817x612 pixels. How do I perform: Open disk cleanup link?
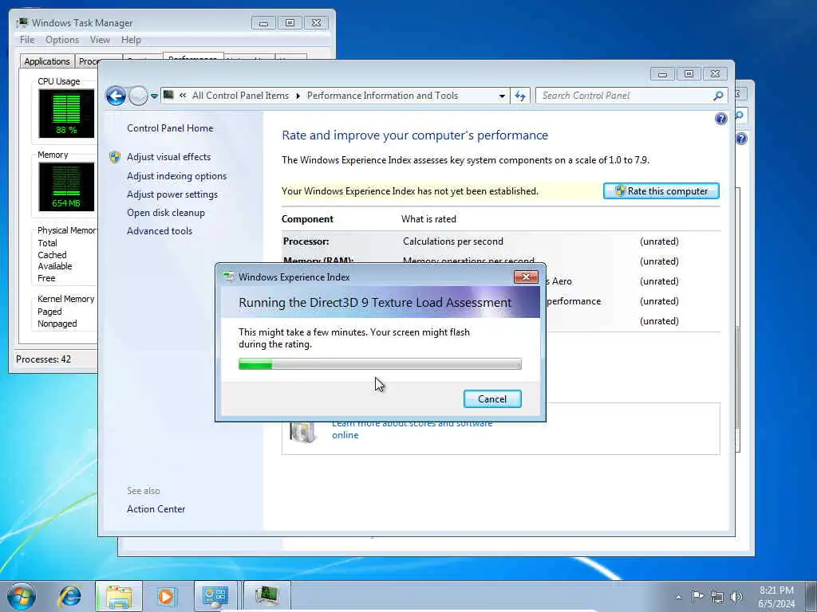pyautogui.click(x=166, y=212)
